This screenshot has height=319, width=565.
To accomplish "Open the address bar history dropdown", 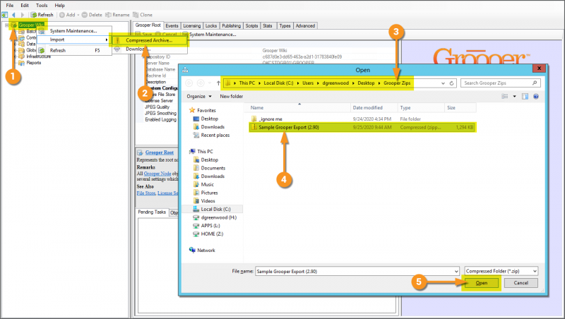I will (444, 83).
